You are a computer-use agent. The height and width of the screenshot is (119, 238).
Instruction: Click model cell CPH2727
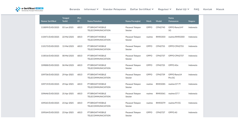click(160, 113)
